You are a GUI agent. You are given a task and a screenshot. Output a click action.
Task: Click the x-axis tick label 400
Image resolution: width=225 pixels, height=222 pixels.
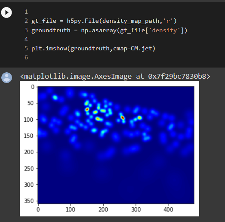(x=168, y=210)
